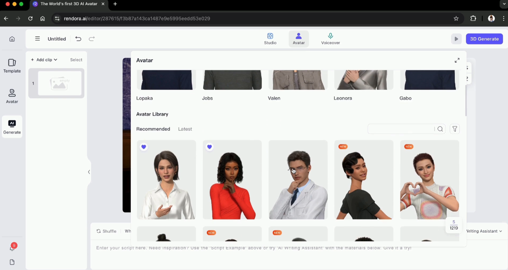Preview the video with the play button
508x270 pixels.
(456, 39)
